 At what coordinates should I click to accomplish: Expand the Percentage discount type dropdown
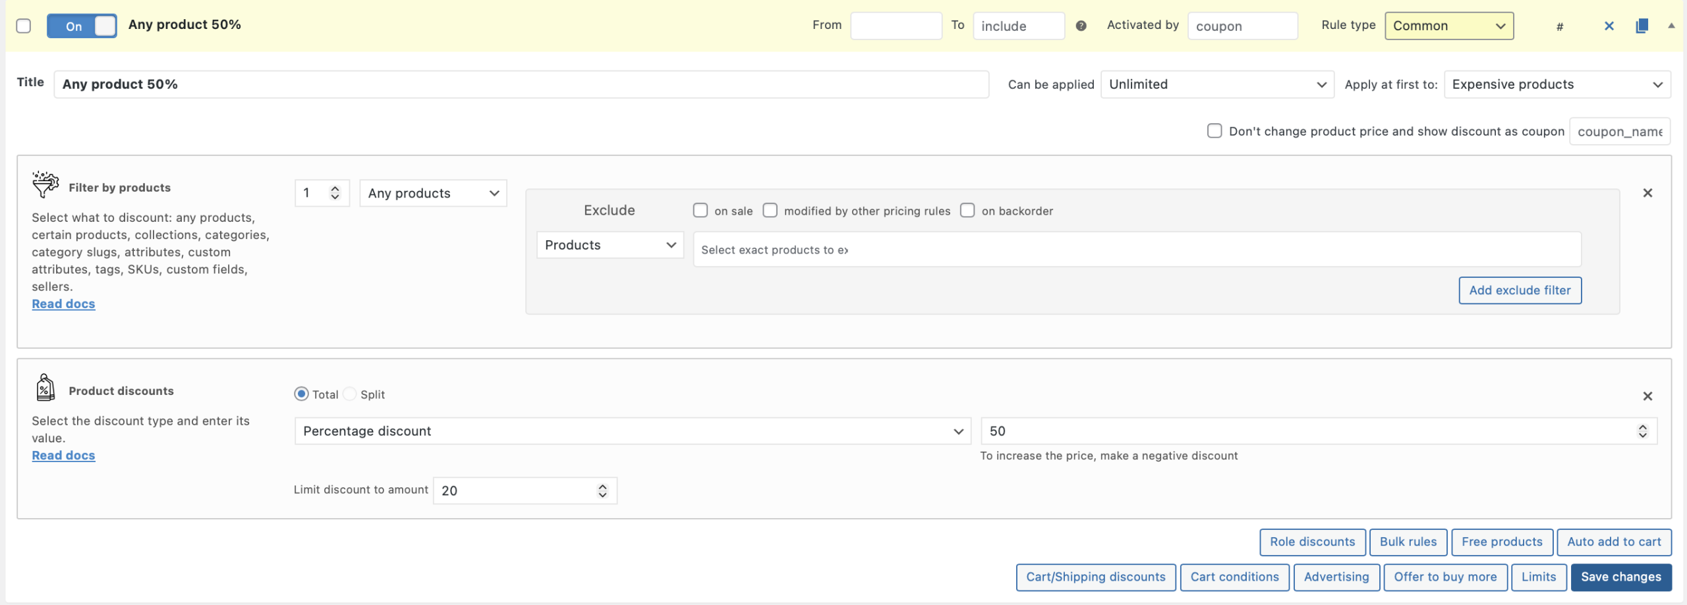(x=632, y=431)
